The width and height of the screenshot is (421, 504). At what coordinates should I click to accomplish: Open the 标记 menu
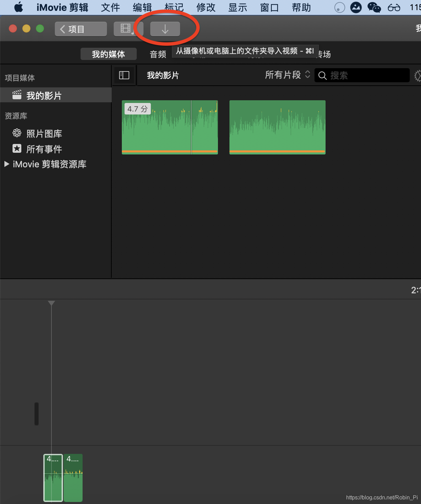coord(174,7)
